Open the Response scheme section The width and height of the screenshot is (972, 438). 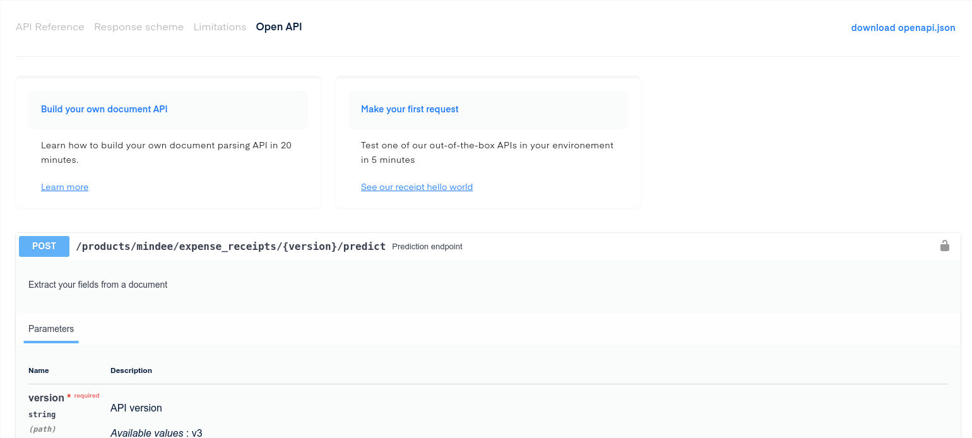pyautogui.click(x=139, y=27)
